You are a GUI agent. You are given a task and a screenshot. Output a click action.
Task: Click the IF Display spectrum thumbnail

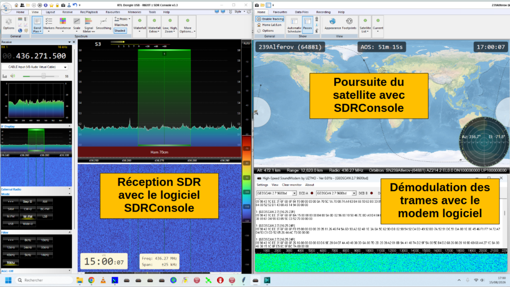pyautogui.click(x=36, y=141)
